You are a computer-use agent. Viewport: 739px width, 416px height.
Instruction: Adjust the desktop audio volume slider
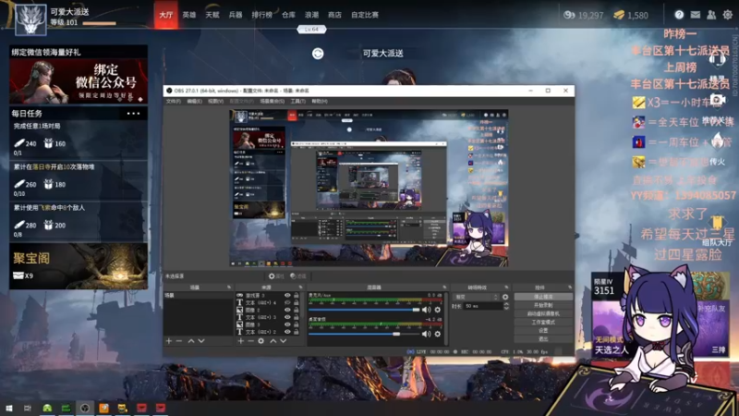tap(364, 334)
